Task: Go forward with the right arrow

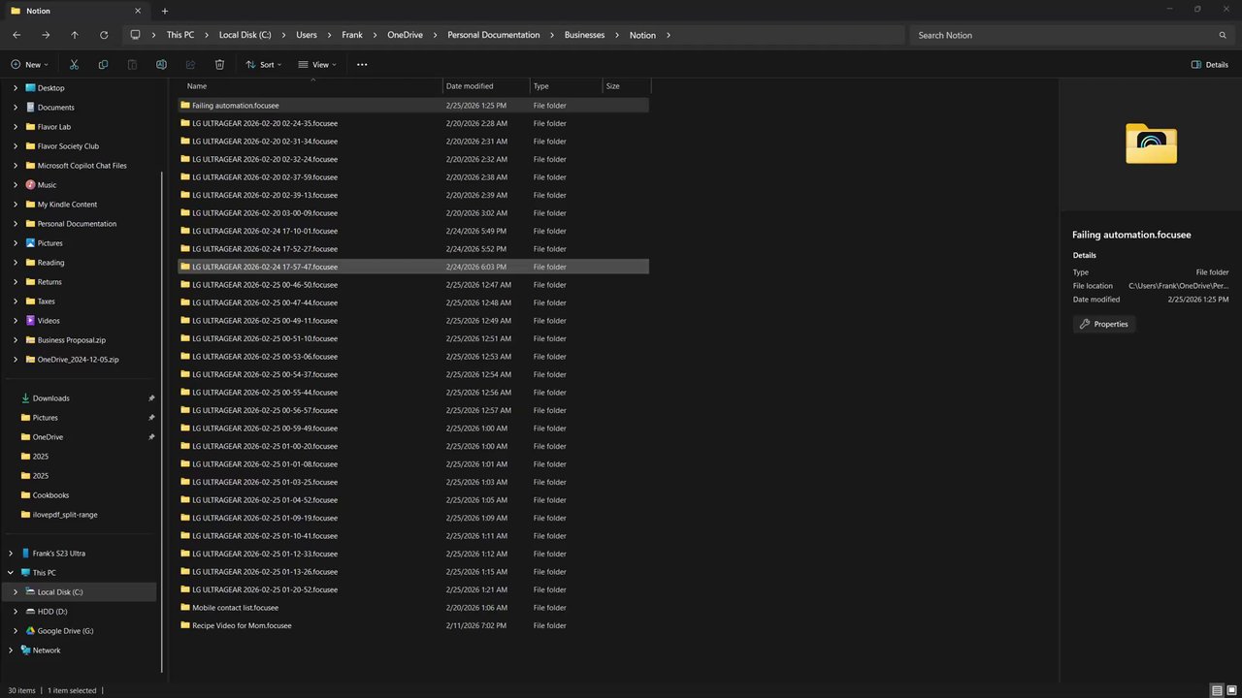Action: 46,35
